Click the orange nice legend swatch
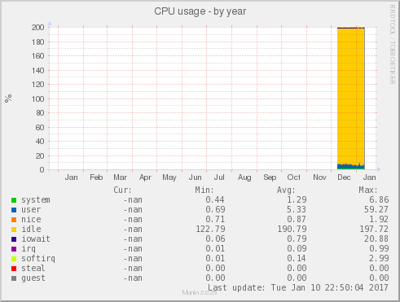Screen dimensions: 400x302 [14, 220]
